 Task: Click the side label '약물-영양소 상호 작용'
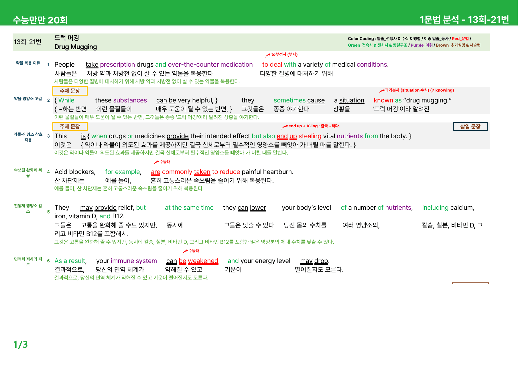28,137
